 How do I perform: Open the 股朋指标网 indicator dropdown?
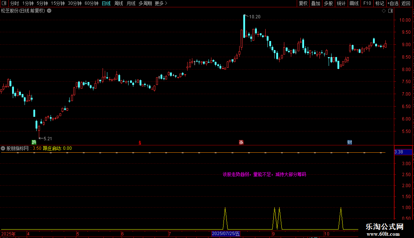click(3, 148)
